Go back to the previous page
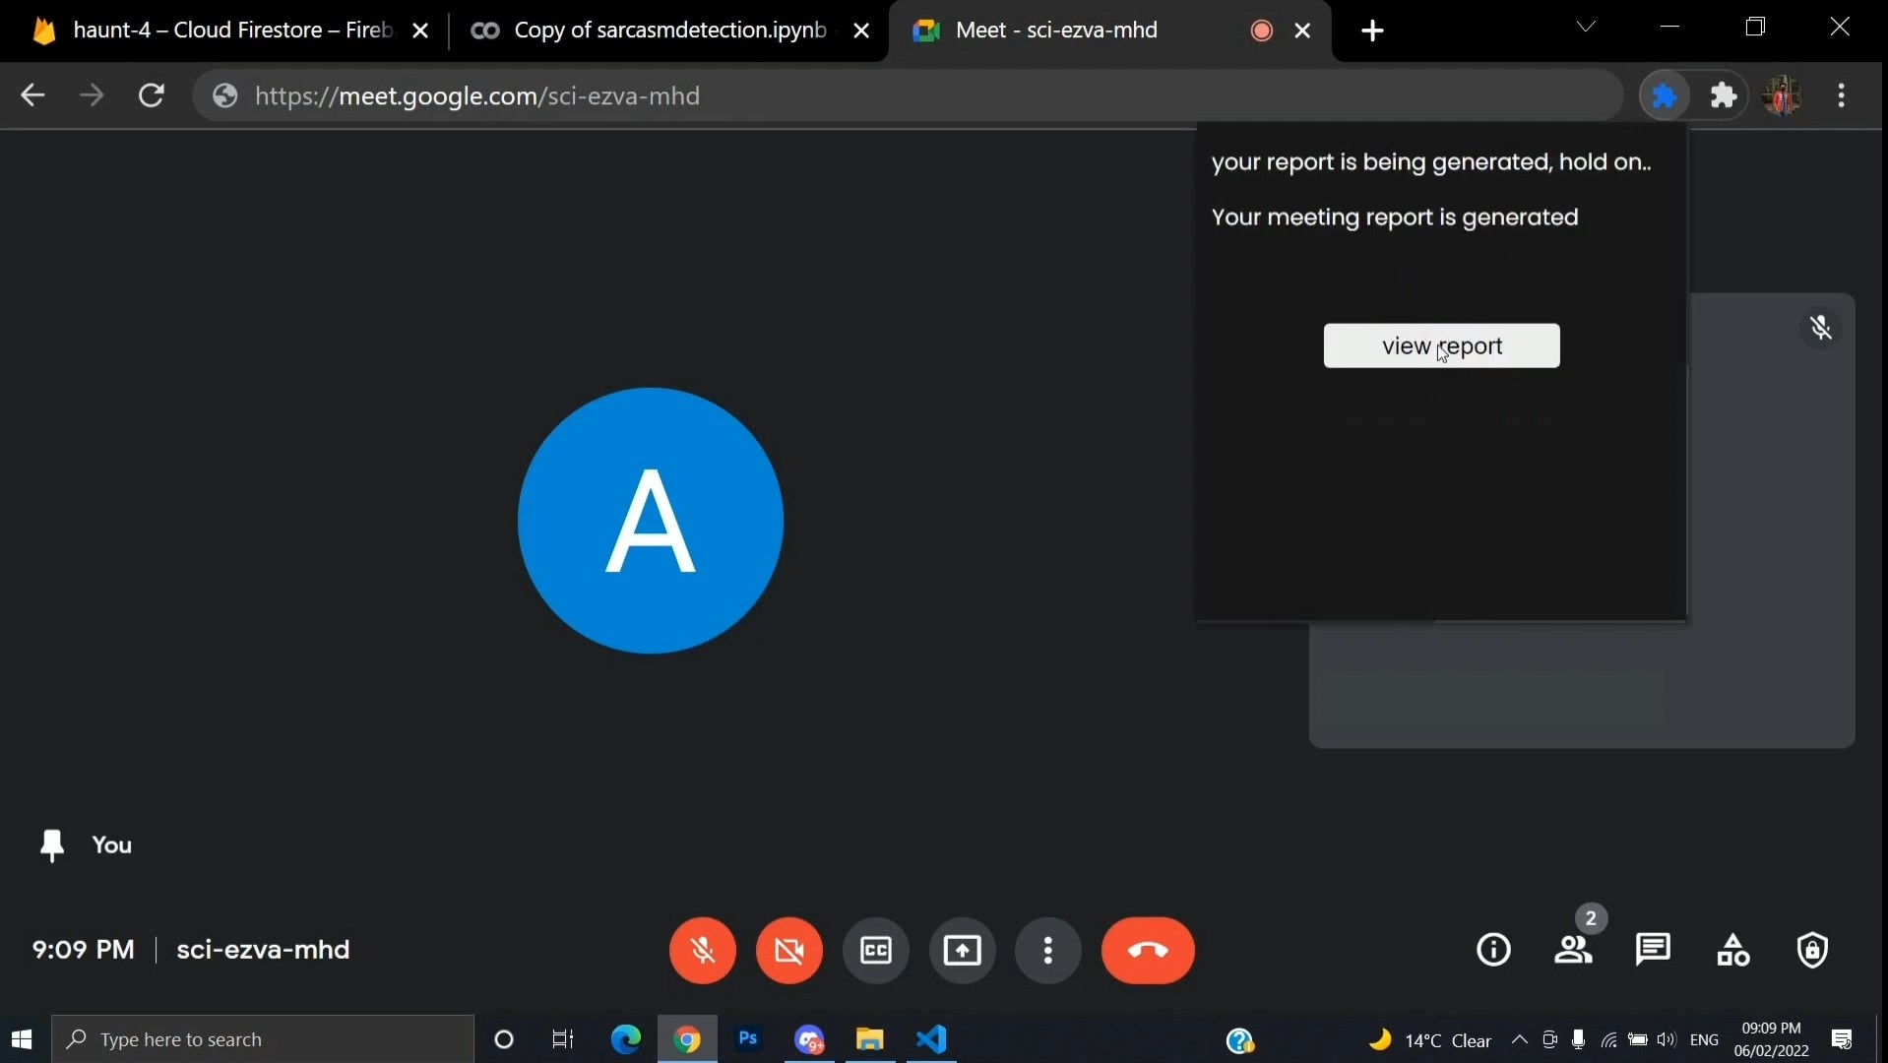 (32, 95)
